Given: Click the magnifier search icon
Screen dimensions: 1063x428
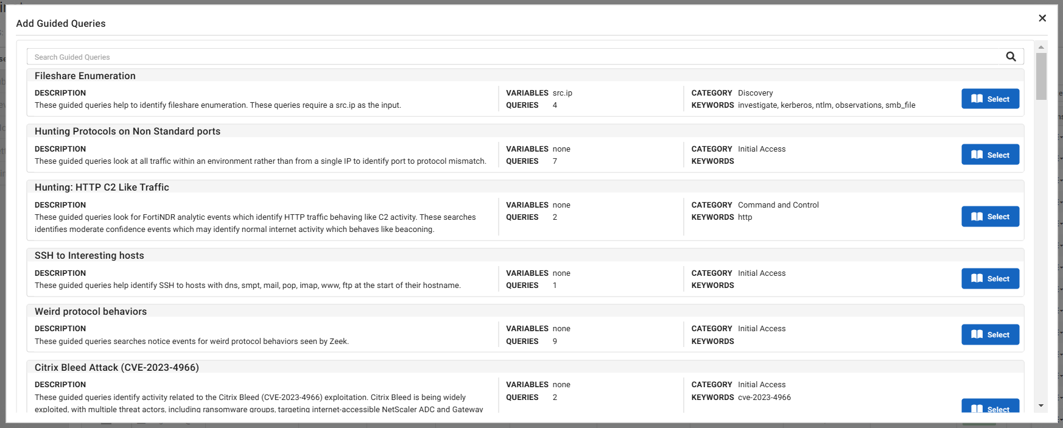Looking at the screenshot, I should point(1011,57).
